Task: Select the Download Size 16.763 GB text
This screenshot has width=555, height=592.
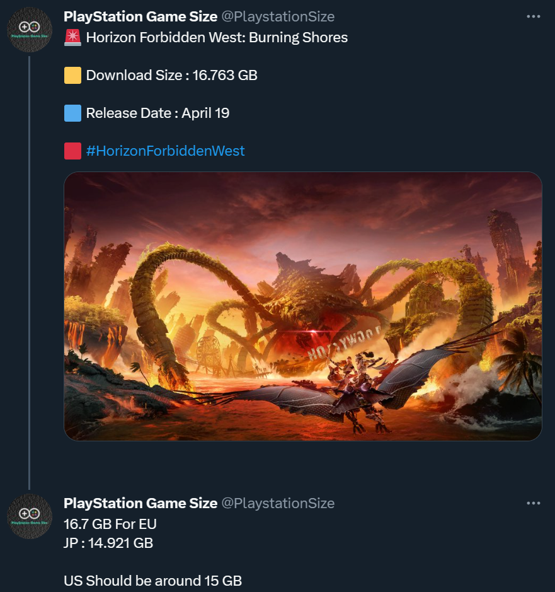Action: [x=171, y=76]
